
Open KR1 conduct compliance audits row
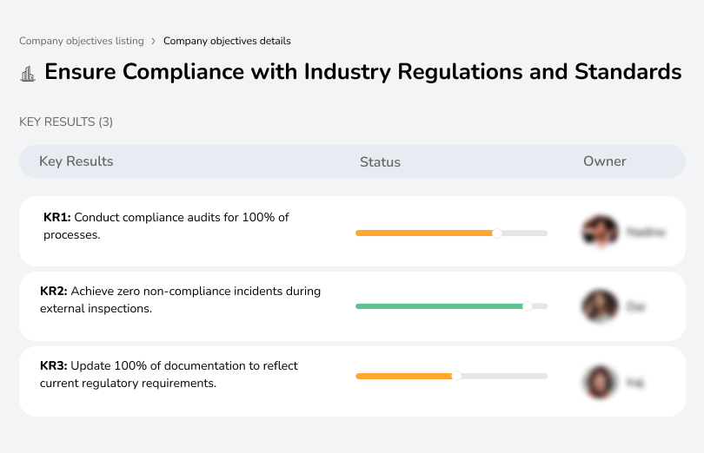click(x=352, y=231)
